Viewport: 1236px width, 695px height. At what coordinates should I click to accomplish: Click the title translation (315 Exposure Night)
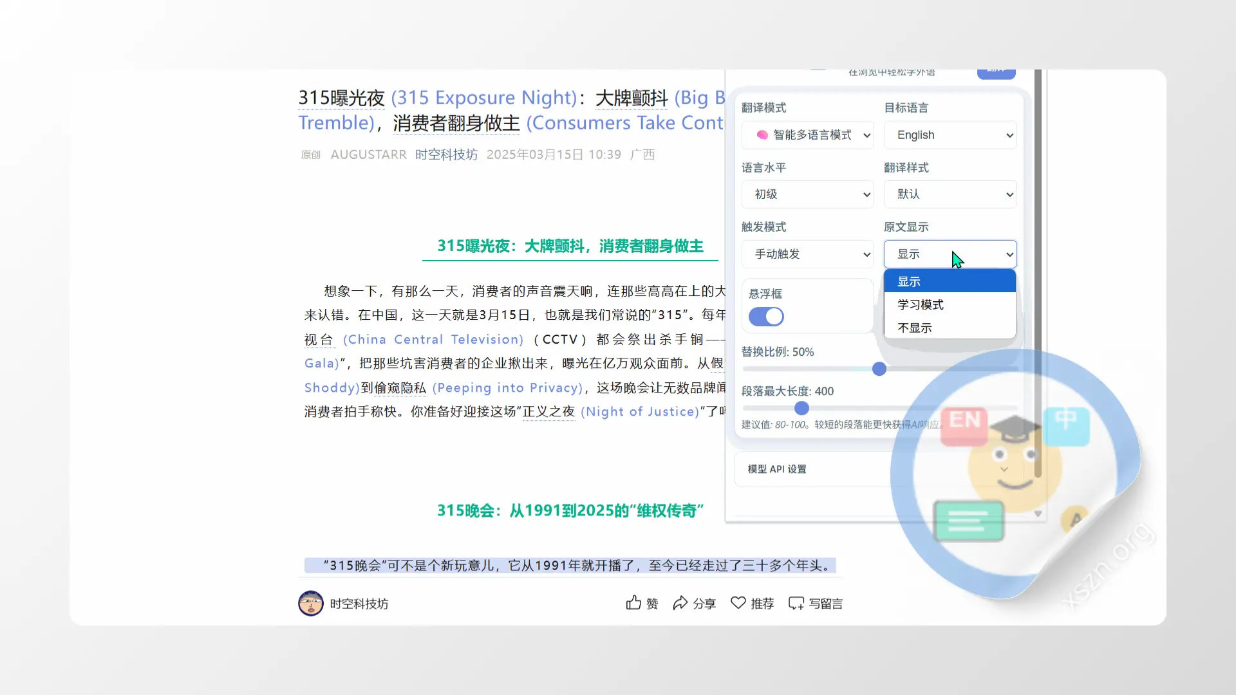click(483, 98)
